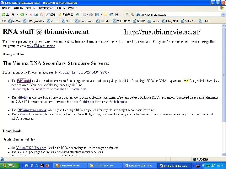This screenshot has width=226, height=169.
Task: Click the Media/History icon beside Favorites
Action: point(78,14)
